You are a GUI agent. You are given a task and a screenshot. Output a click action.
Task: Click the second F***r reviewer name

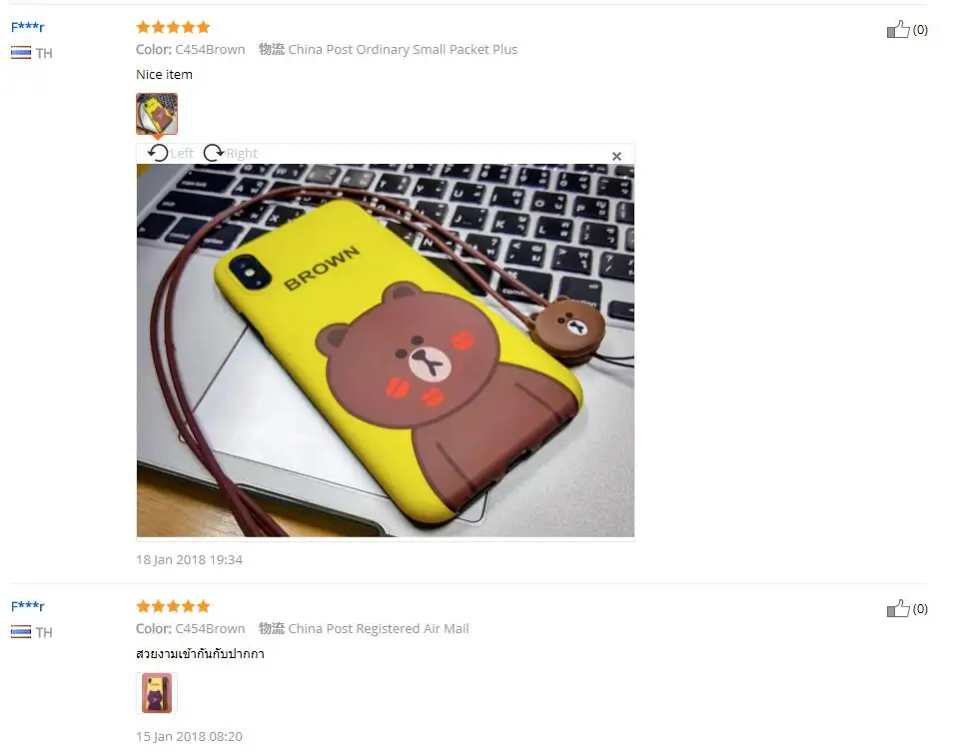point(28,606)
